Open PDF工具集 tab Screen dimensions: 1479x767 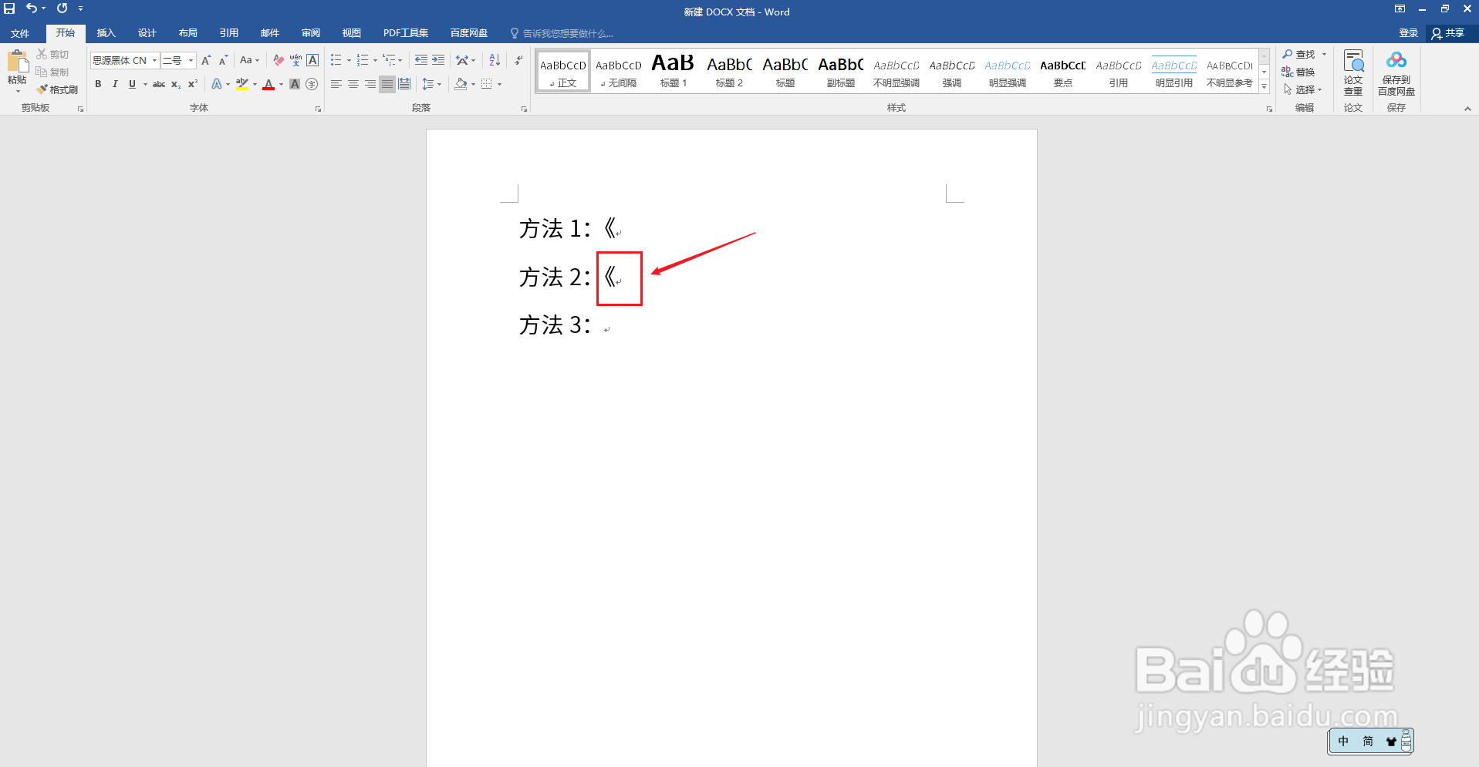406,33
